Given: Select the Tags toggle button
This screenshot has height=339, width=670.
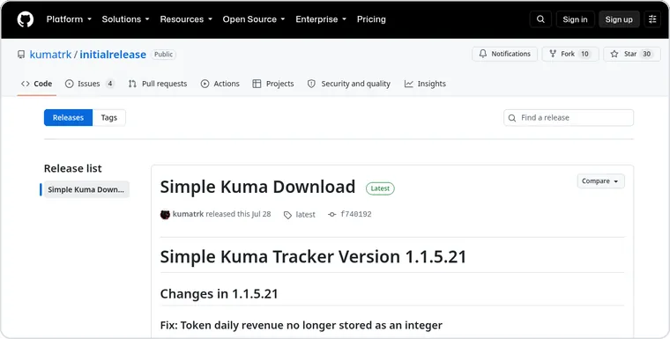Looking at the screenshot, I should pos(109,118).
